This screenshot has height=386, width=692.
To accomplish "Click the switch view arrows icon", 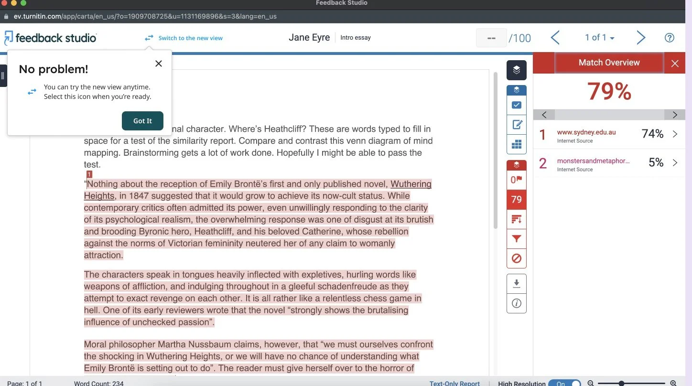I will point(149,38).
